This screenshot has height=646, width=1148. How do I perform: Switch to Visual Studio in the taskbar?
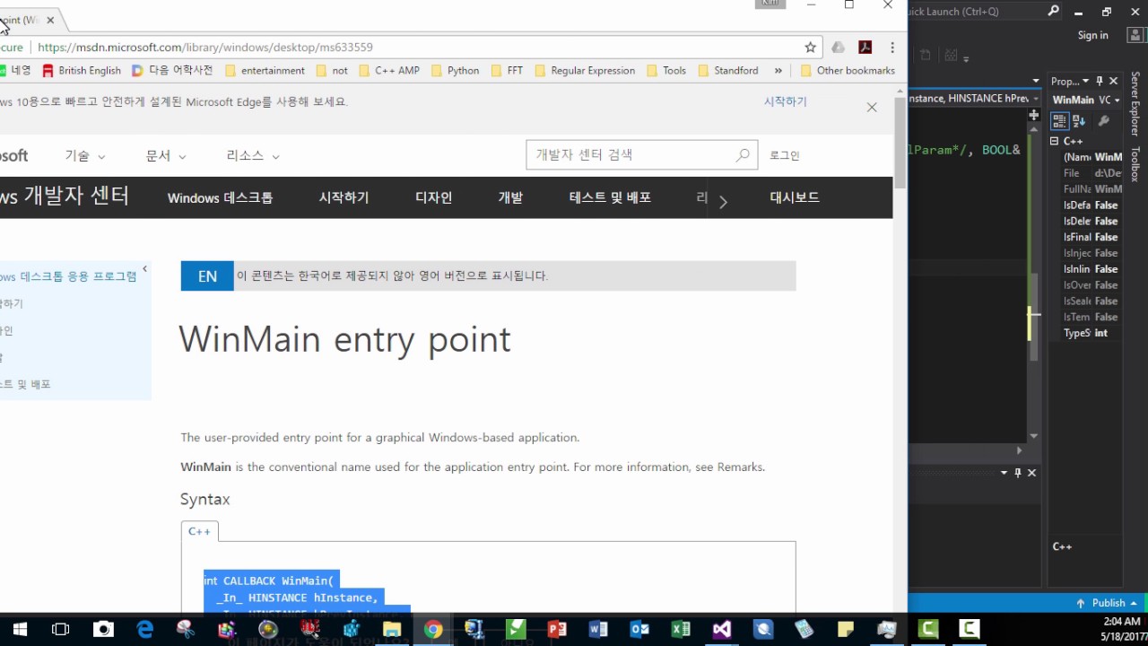(x=722, y=629)
